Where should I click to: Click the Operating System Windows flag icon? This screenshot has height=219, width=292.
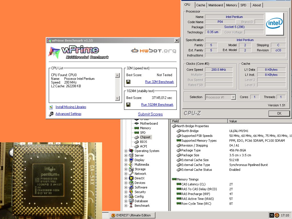[131, 151]
